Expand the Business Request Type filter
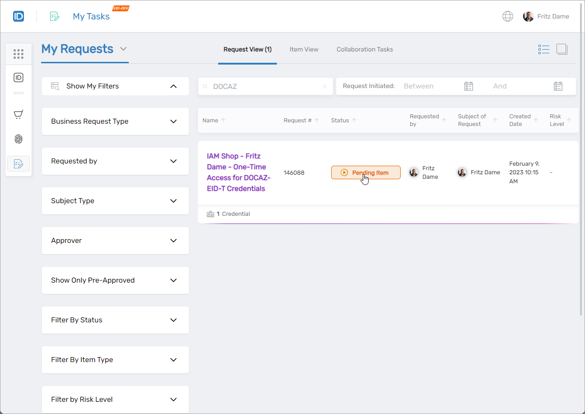585x414 pixels. pyautogui.click(x=115, y=121)
